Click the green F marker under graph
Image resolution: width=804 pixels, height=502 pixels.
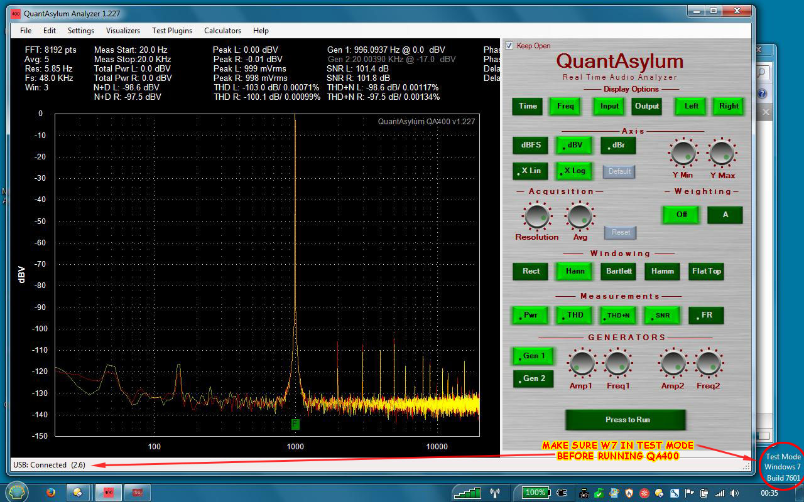(295, 424)
